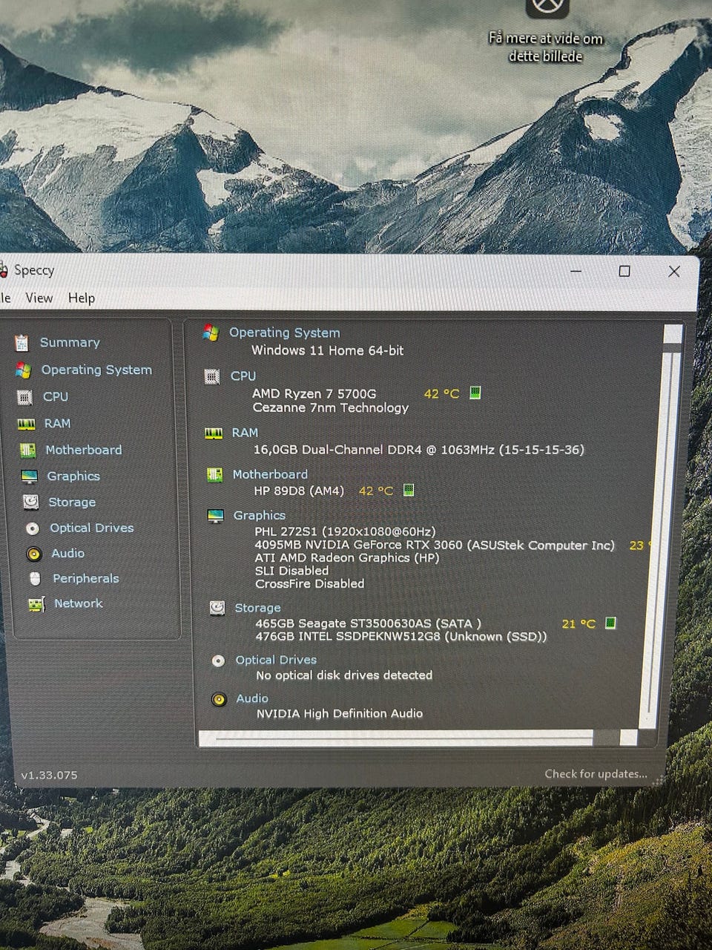Click the monitor icon beside Graphics heading
712x950 pixels.
(216, 516)
